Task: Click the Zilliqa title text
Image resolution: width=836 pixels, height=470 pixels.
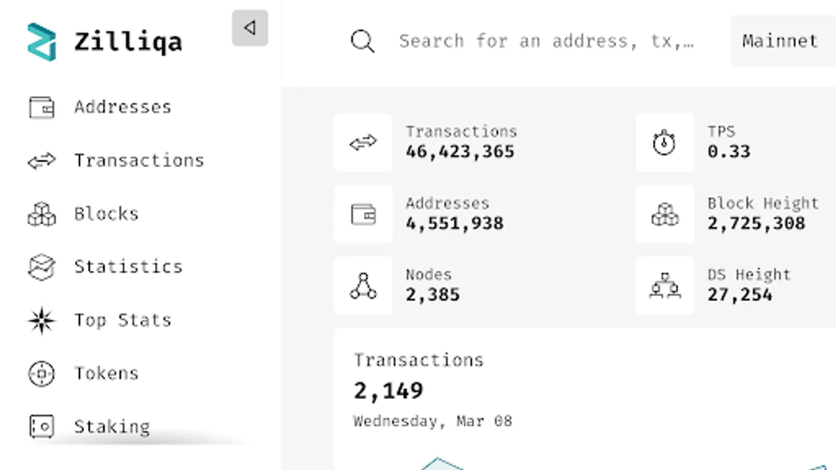Action: click(128, 42)
